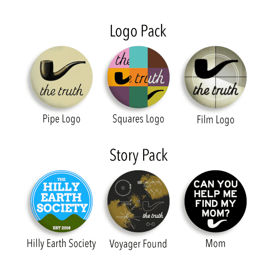Click the 'Pipe Logo' caption text
The width and height of the screenshot is (277, 277).
pos(62,119)
